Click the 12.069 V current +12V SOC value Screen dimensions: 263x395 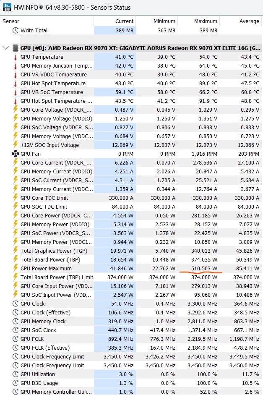123,145
